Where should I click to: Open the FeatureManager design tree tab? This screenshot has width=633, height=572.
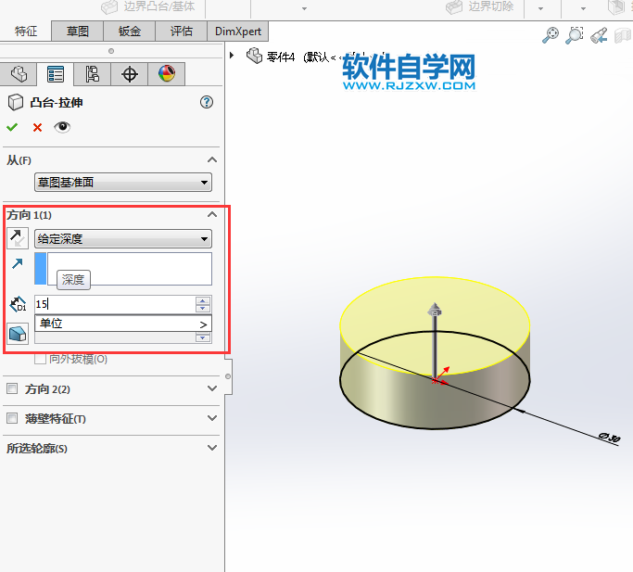click(19, 74)
